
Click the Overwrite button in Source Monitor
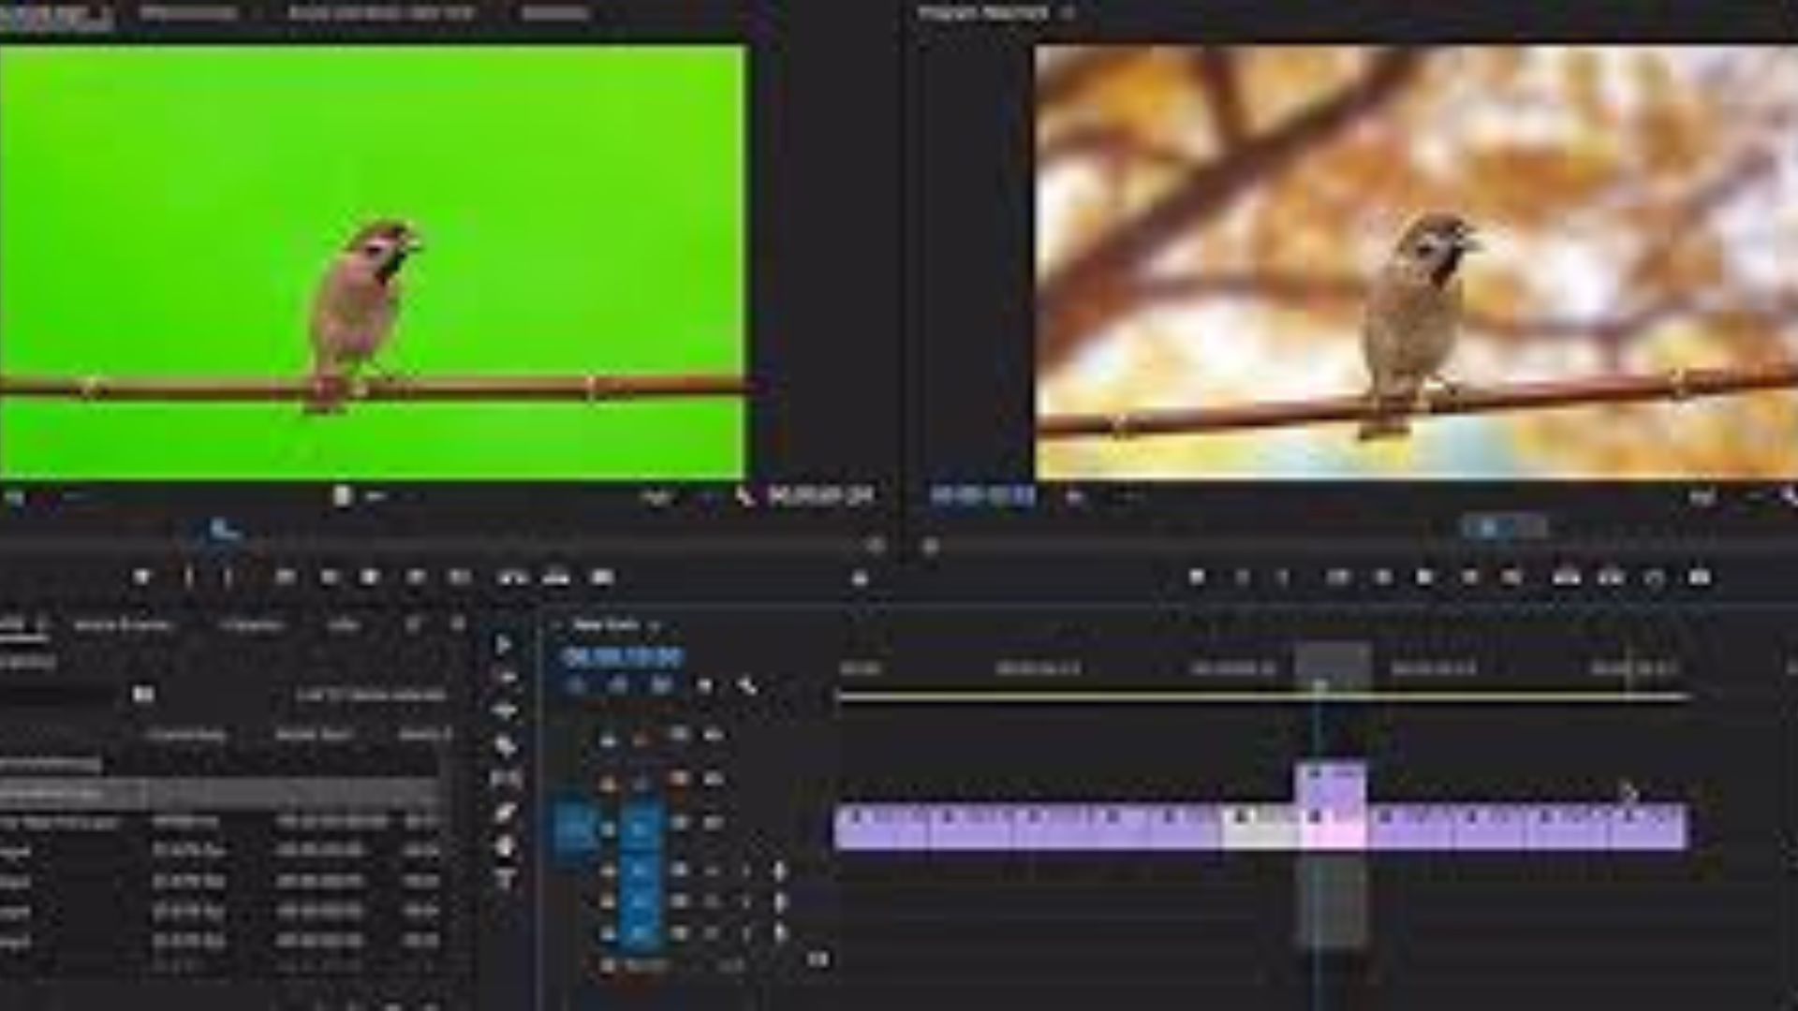pos(557,578)
